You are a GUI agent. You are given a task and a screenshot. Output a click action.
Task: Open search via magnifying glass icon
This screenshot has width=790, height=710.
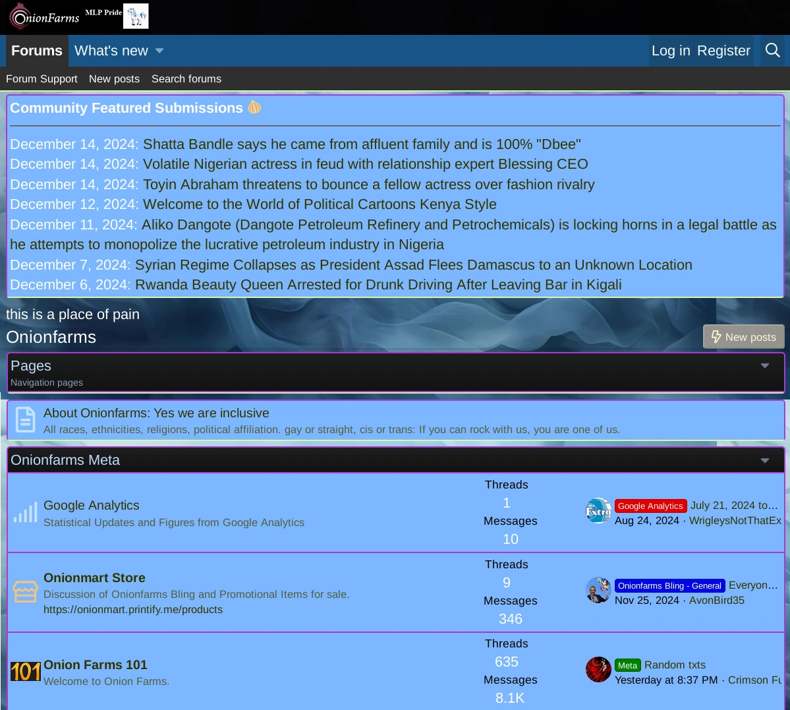[772, 51]
